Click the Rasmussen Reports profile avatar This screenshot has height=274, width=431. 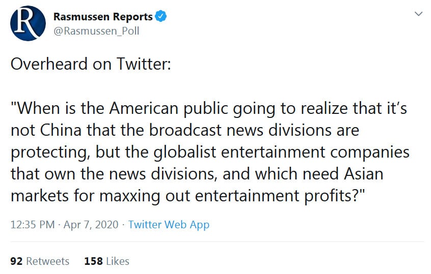click(x=28, y=23)
